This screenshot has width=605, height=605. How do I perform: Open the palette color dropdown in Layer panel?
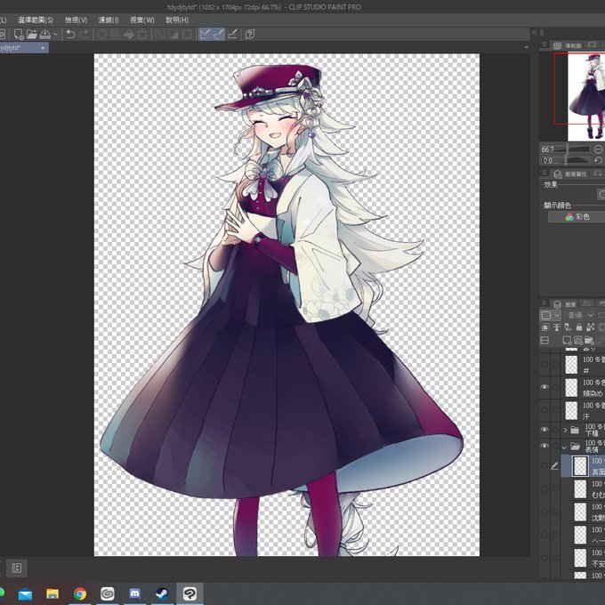click(550, 316)
